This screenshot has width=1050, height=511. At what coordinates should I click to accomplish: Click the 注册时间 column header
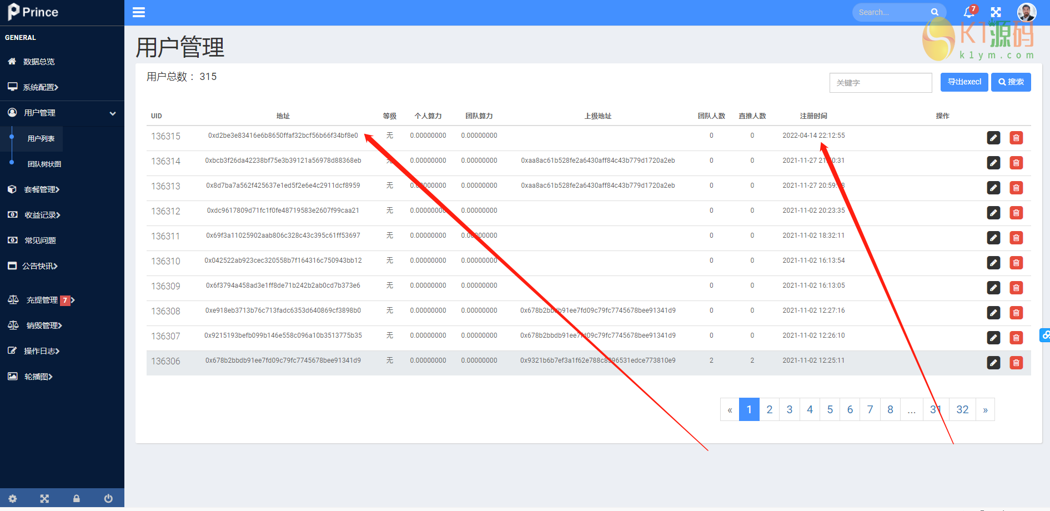tap(813, 116)
